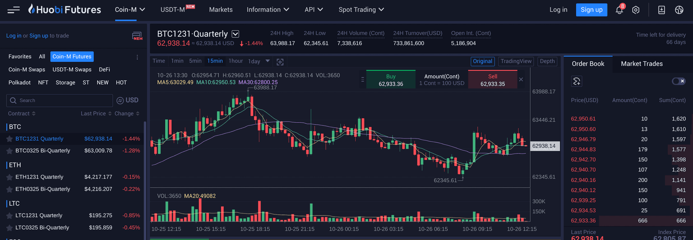This screenshot has height=240, width=693.
Task: Open the hamburger navigation menu
Action: (x=14, y=9)
